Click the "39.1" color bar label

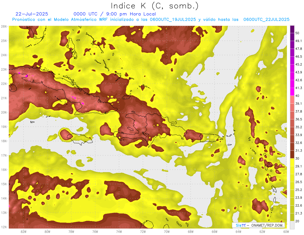(298, 103)
